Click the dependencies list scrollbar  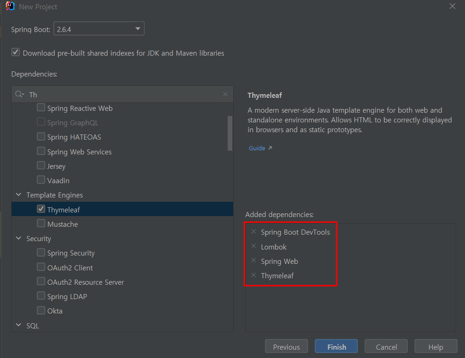tap(230, 133)
